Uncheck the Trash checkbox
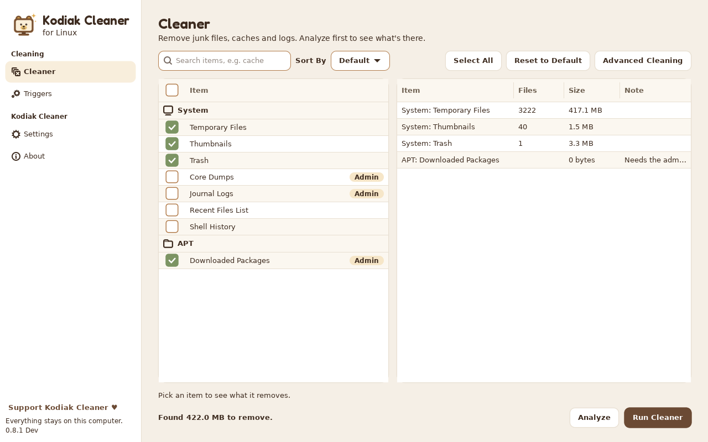708x442 pixels. click(x=172, y=160)
